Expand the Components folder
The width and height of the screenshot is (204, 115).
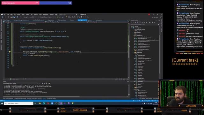pyautogui.click(x=133, y=52)
